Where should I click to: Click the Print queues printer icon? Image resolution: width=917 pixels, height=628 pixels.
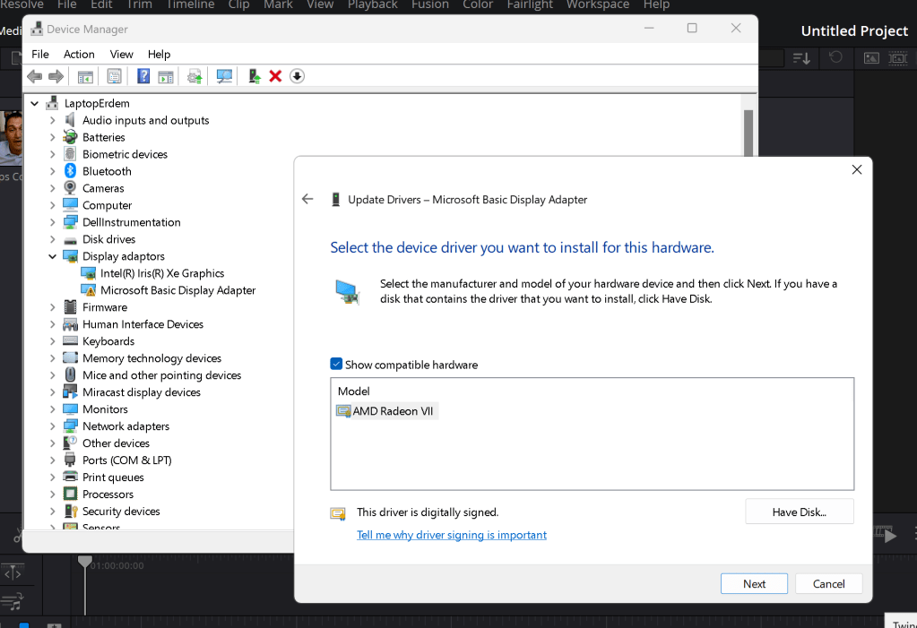point(70,477)
